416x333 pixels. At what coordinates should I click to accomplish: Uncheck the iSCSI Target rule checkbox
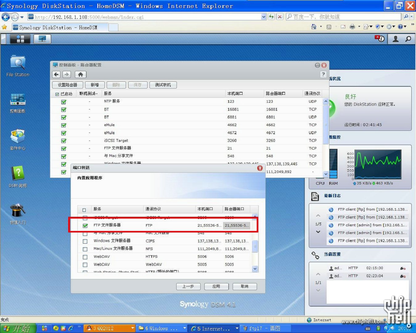pyautogui.click(x=64, y=141)
